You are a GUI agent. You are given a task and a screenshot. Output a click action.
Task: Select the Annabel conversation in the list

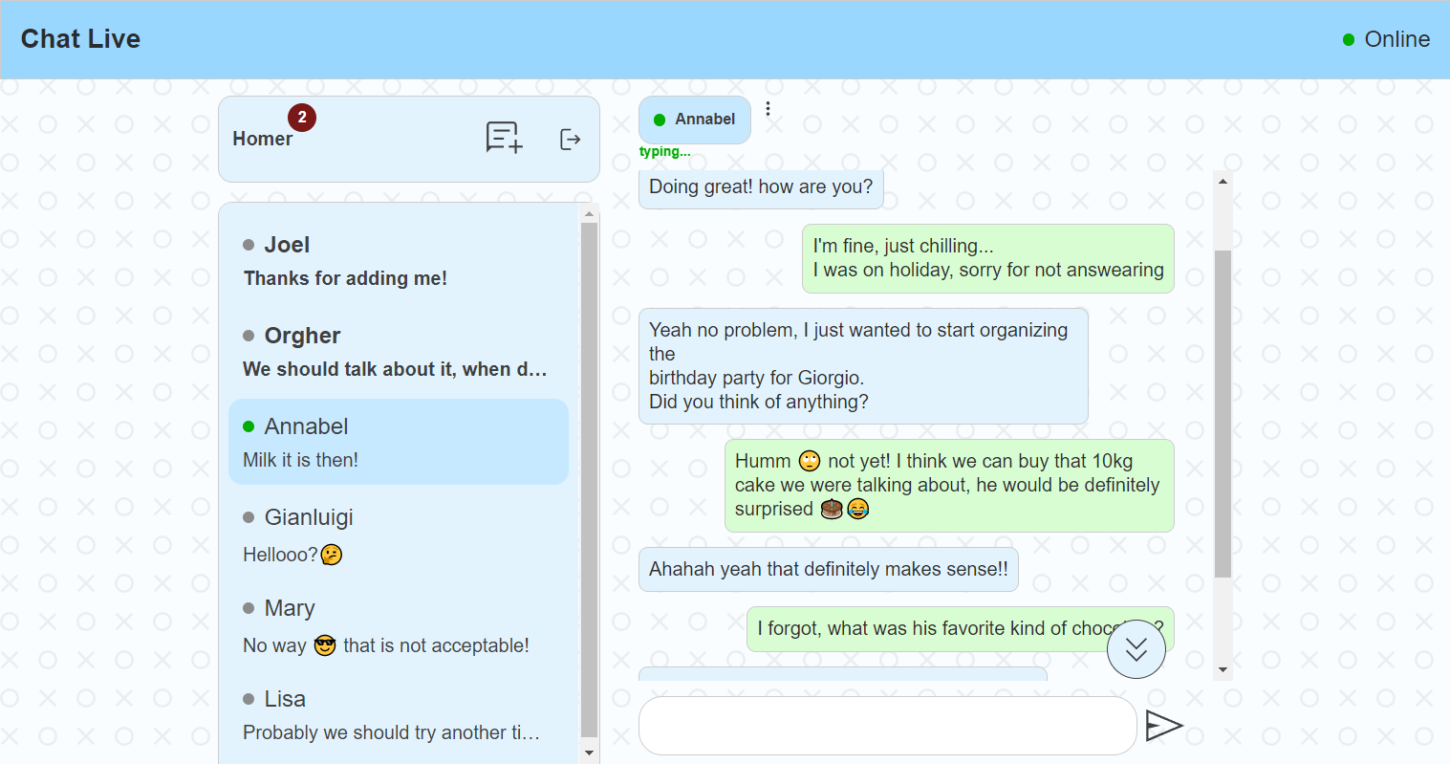398,442
